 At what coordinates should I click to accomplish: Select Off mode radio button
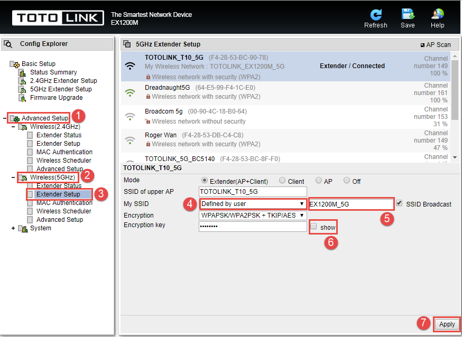click(347, 181)
